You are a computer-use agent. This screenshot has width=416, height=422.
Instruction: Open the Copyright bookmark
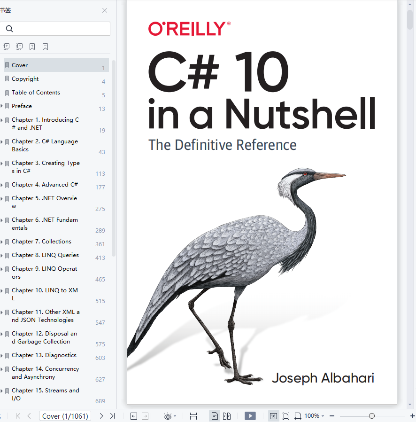pyautogui.click(x=56, y=79)
